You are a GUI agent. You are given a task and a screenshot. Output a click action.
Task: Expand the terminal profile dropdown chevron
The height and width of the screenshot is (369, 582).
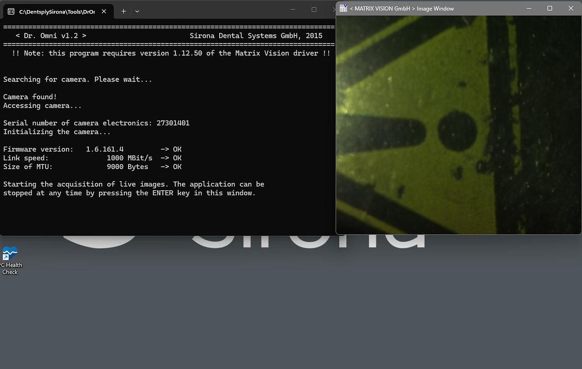(x=137, y=11)
